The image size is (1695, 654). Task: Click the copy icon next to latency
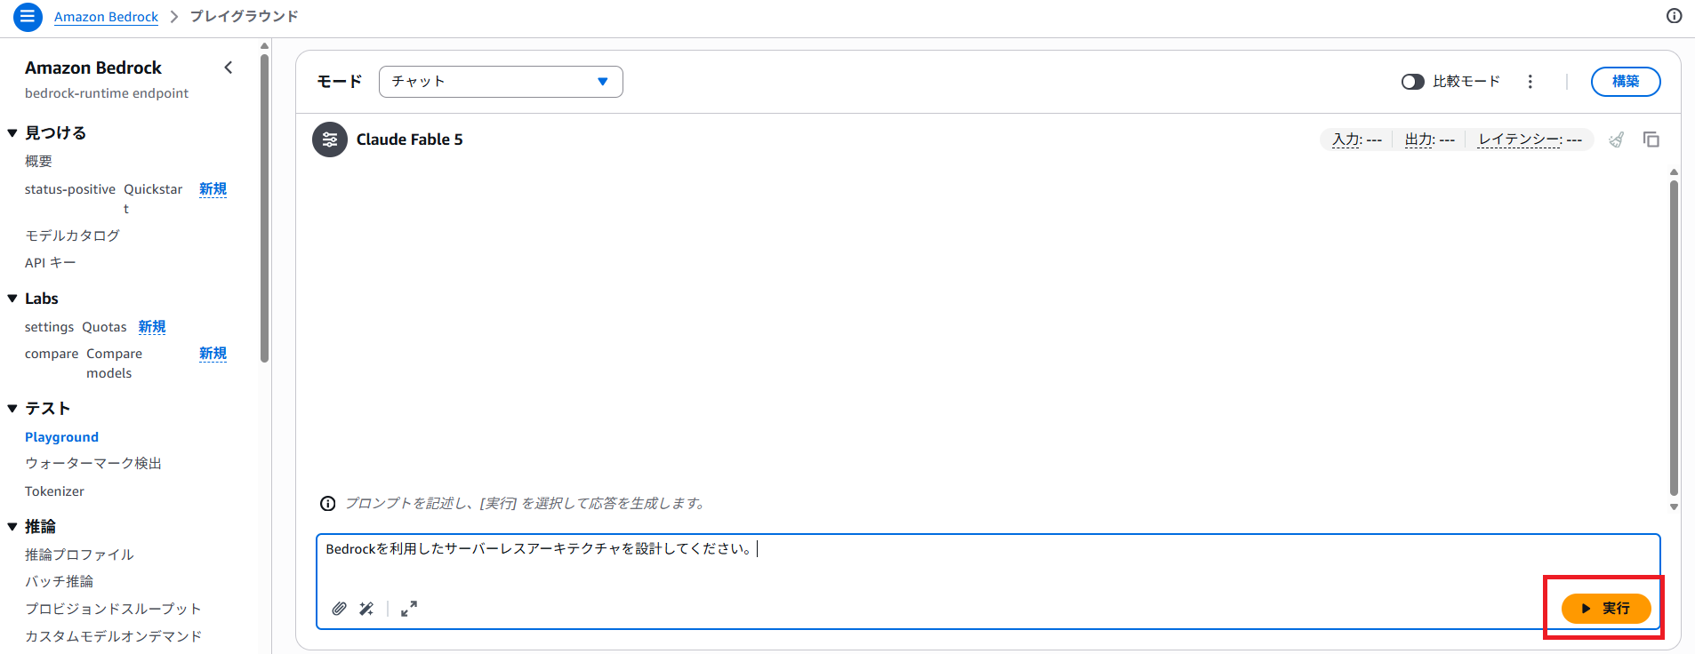click(x=1651, y=140)
